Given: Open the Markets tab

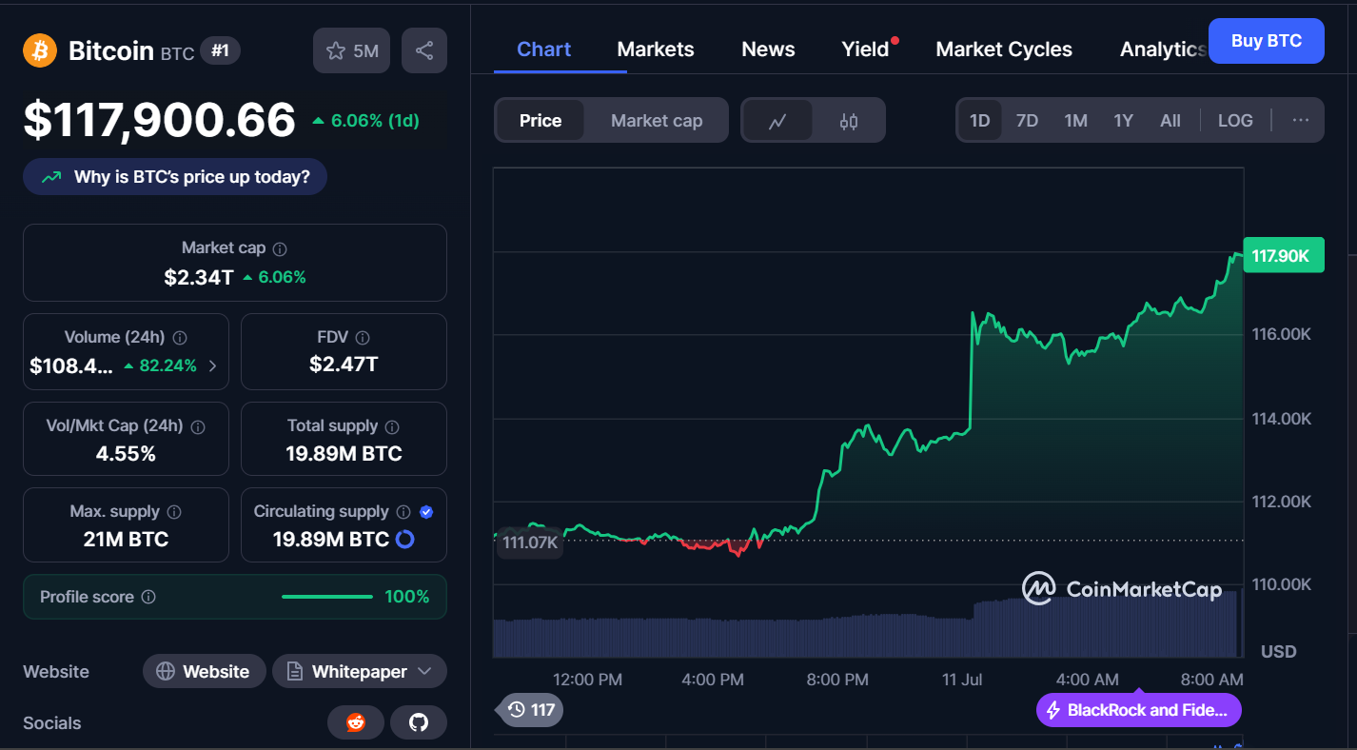Looking at the screenshot, I should tap(656, 49).
